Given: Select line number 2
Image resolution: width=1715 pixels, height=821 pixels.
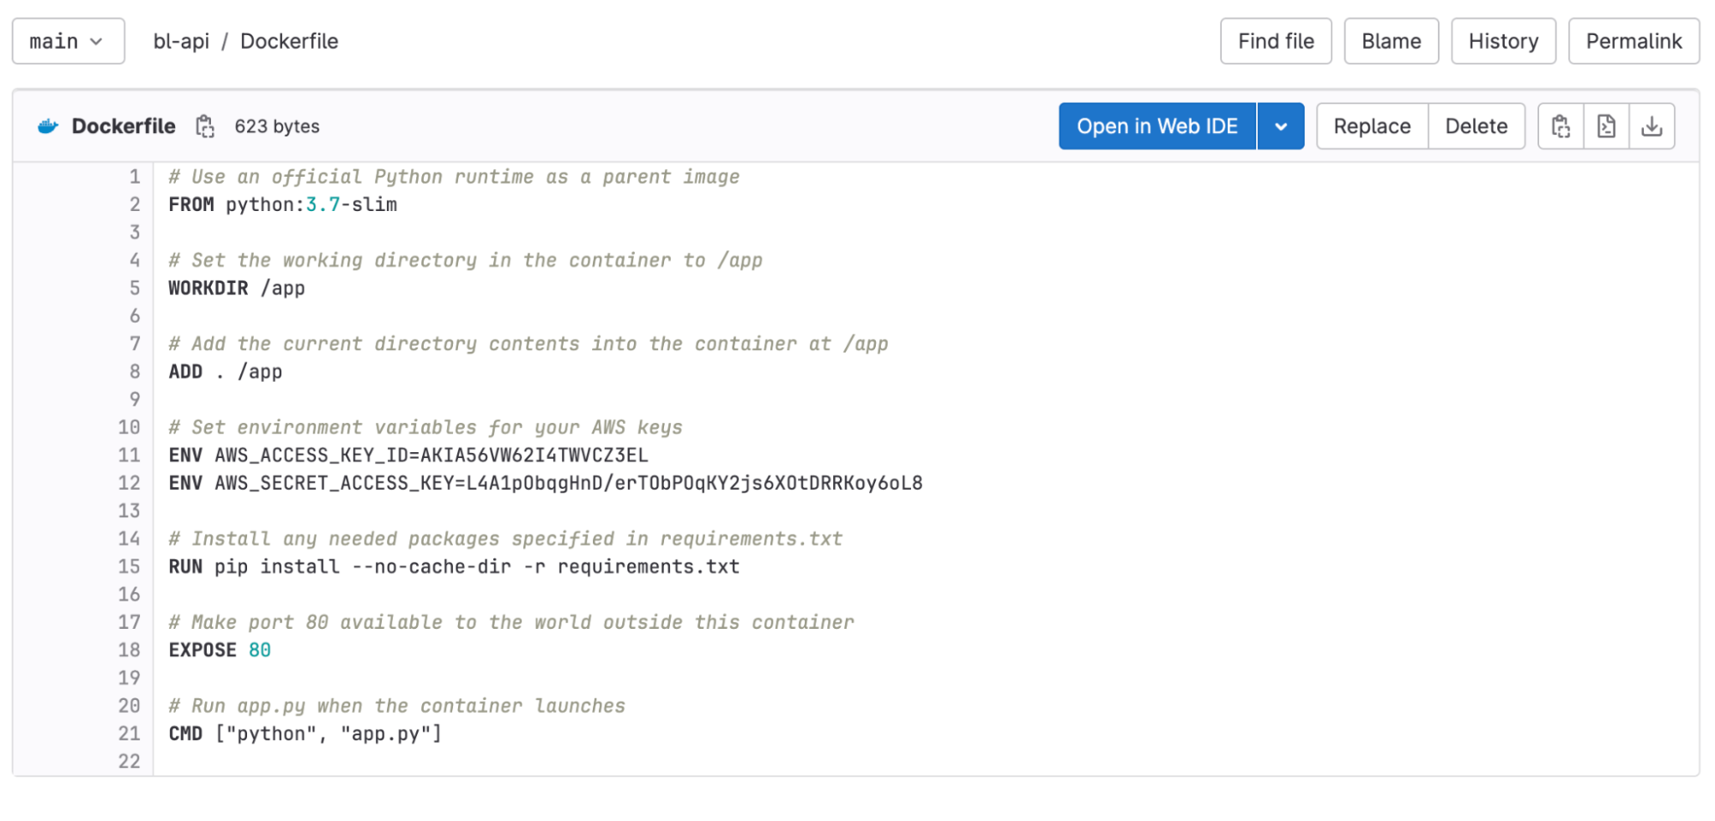Looking at the screenshot, I should click(135, 204).
